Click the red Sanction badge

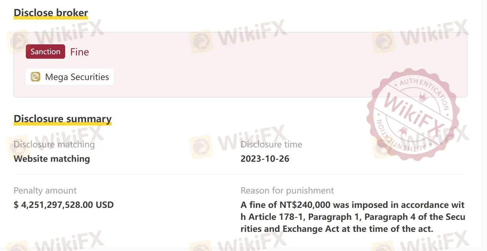[x=45, y=52]
